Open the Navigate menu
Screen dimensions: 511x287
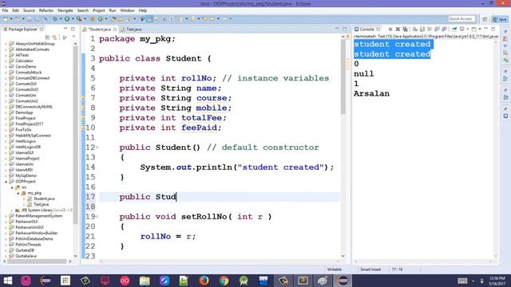[x=65, y=10]
